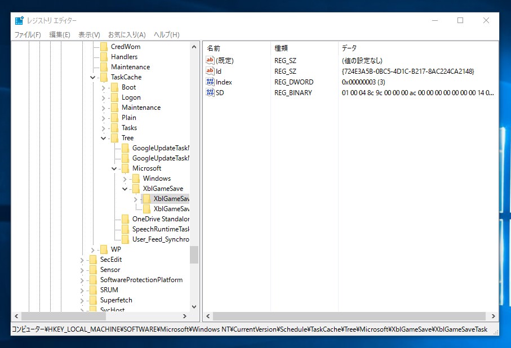Open the 編集(E) menu

pyautogui.click(x=60, y=34)
